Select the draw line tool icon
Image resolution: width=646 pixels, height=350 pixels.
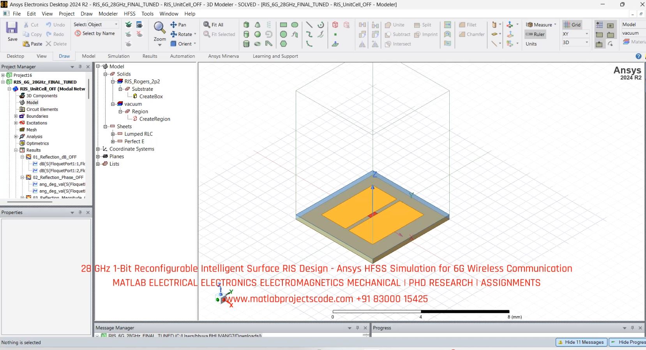[x=309, y=25]
